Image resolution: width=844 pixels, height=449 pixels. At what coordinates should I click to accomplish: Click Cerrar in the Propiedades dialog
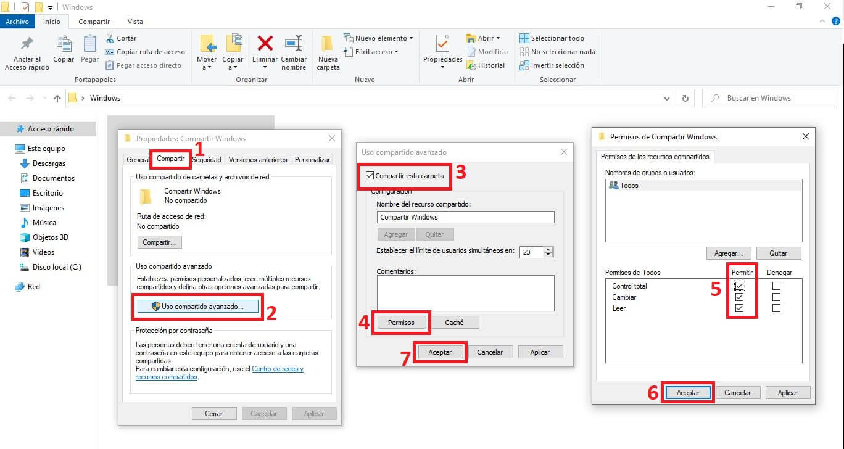click(x=214, y=414)
